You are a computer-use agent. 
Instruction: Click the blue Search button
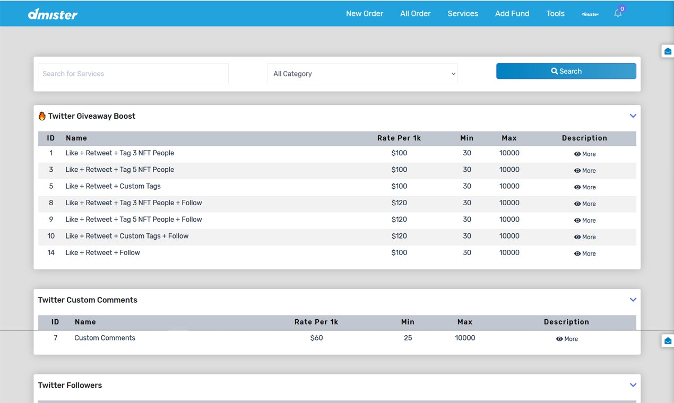566,71
